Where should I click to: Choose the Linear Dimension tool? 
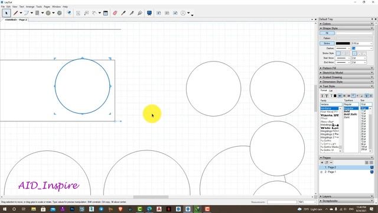click(x=94, y=13)
